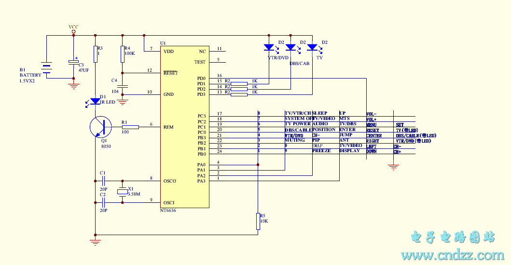
Task: Select the X1 3.58M crystal symbol
Action: point(123,192)
